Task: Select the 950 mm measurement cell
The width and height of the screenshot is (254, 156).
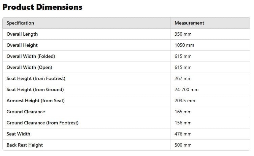Action: tap(183, 34)
